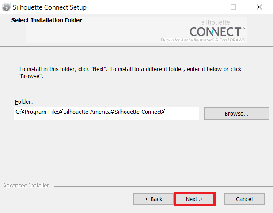Click the disabled maximize window button
The width and height of the screenshot is (273, 213).
tap(233, 7)
